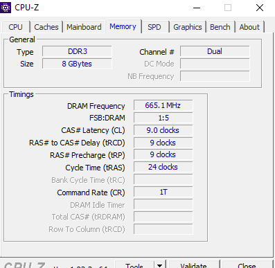Select the Mainboard tab
The height and width of the screenshot is (268, 275).
(84, 27)
